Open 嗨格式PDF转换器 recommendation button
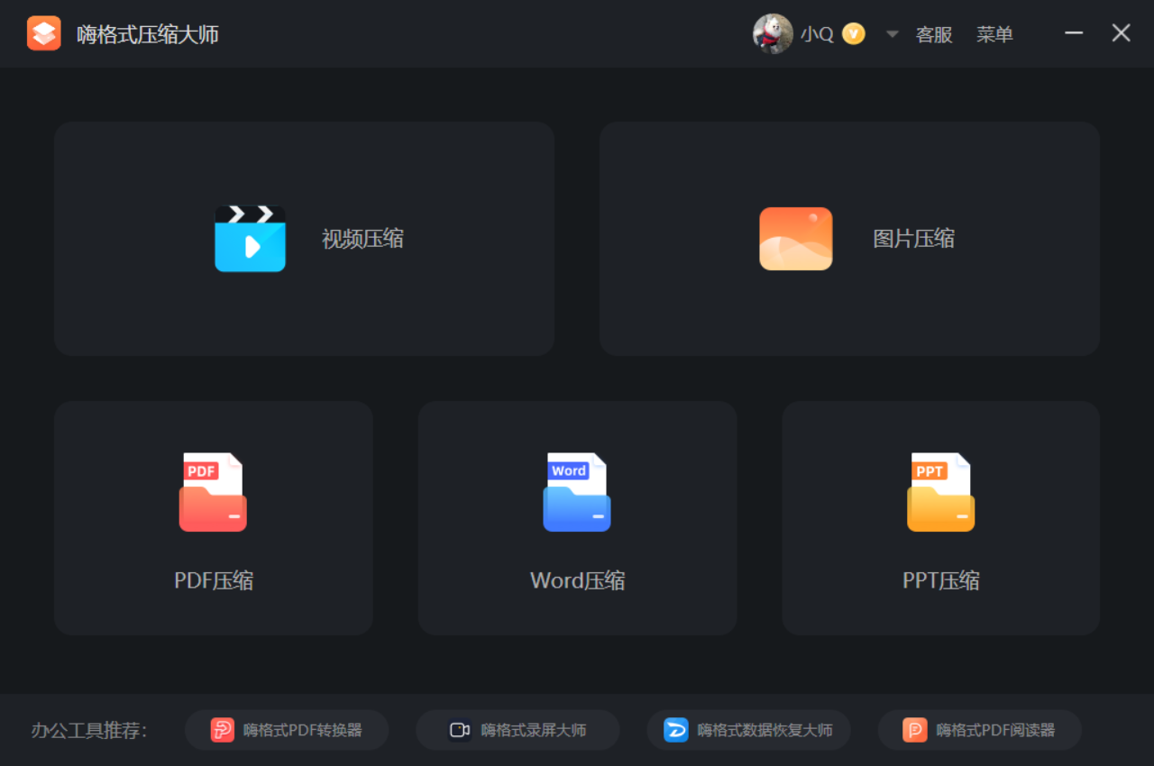This screenshot has width=1154, height=766. click(x=287, y=730)
